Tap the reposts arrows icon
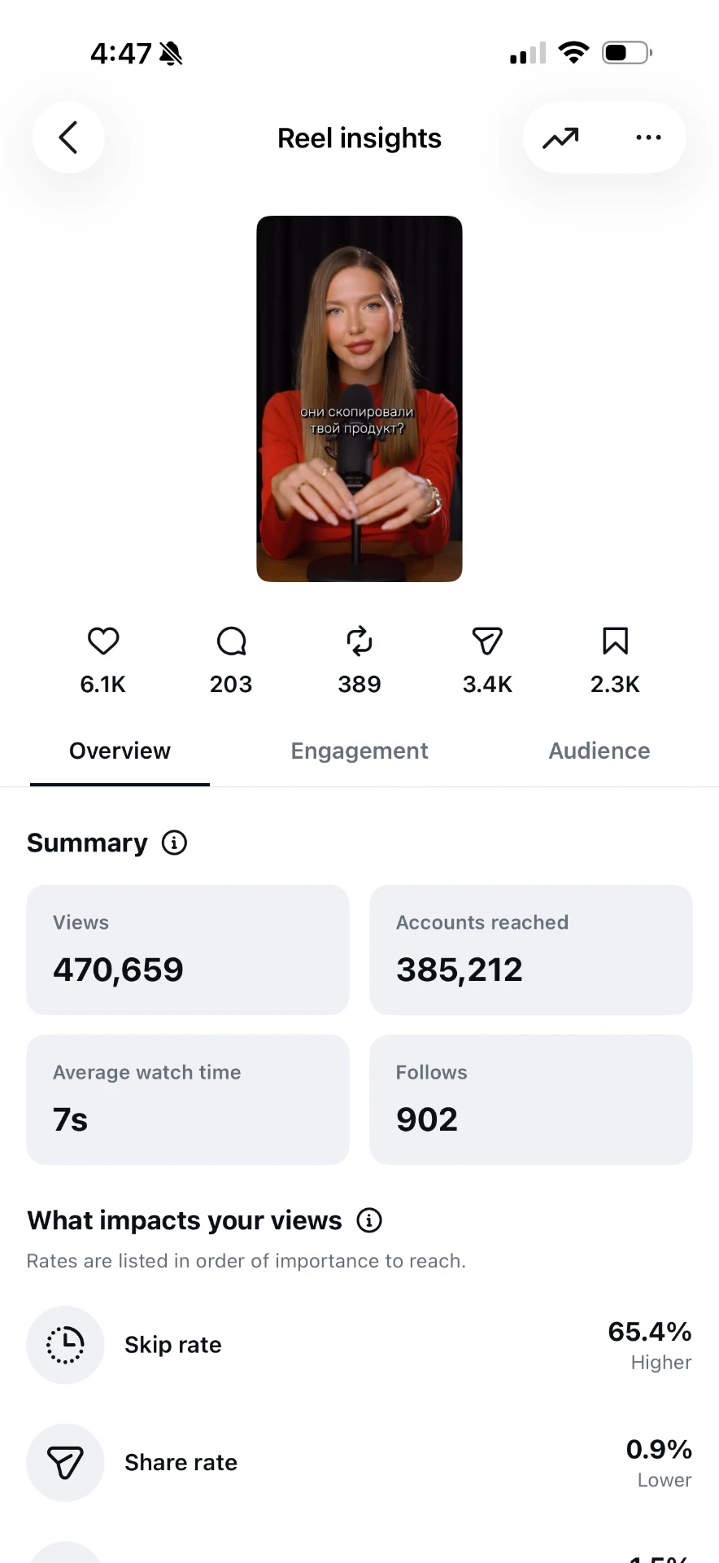The width and height of the screenshot is (719, 1563). tap(359, 641)
